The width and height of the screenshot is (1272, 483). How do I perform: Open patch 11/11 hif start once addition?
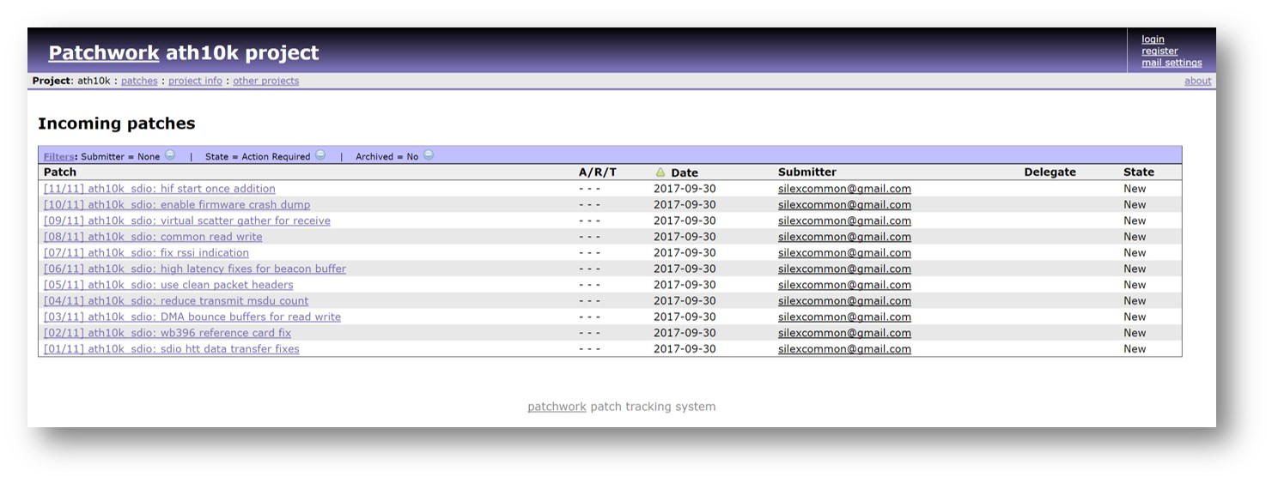click(160, 189)
